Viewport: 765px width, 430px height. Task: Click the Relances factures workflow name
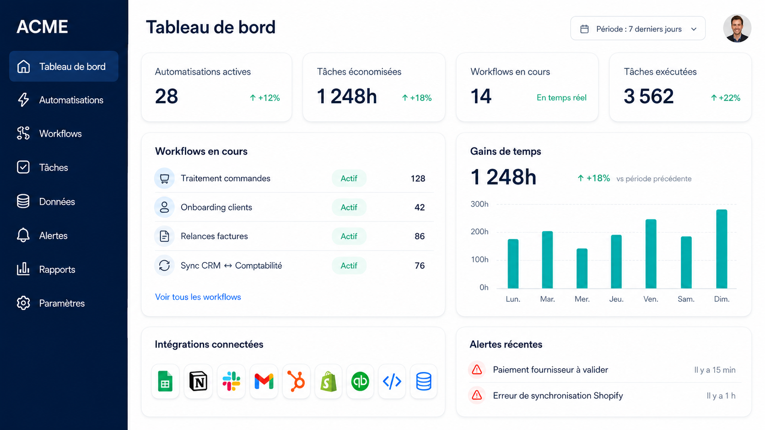(214, 236)
